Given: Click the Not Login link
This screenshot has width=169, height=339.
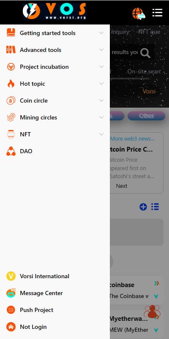Looking at the screenshot, I should pyautogui.click(x=33, y=327).
